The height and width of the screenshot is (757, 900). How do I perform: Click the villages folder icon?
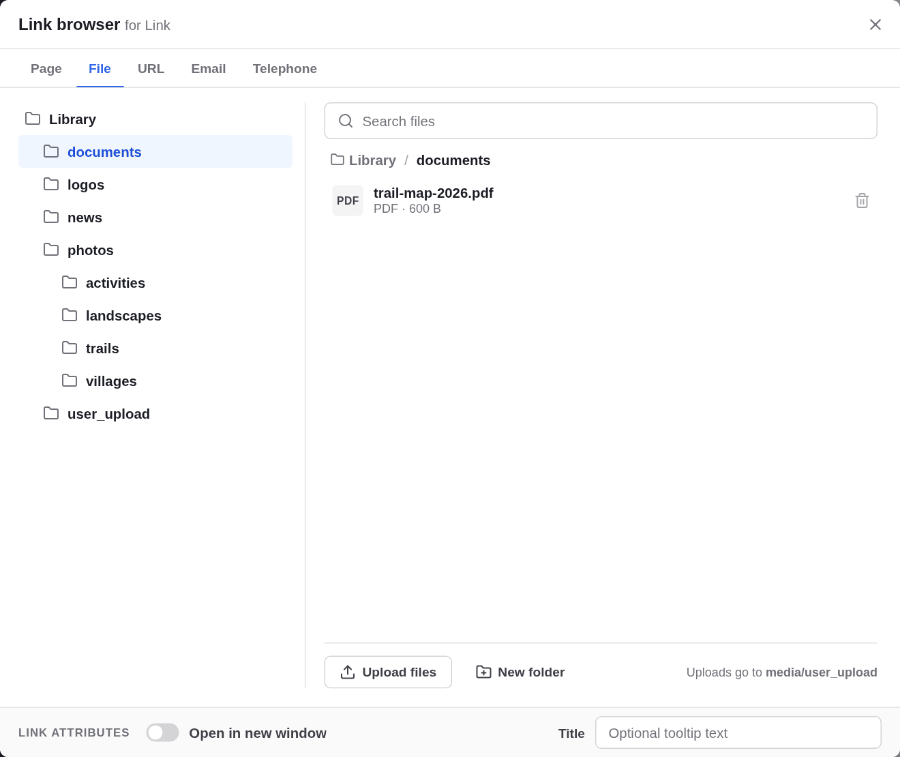click(70, 381)
